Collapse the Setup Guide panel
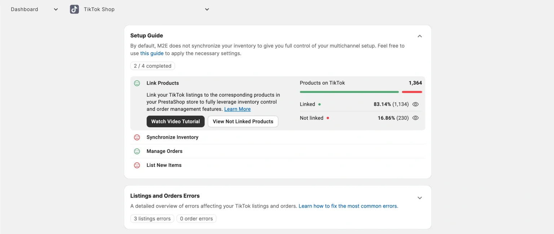The image size is (554, 234). pyautogui.click(x=419, y=36)
